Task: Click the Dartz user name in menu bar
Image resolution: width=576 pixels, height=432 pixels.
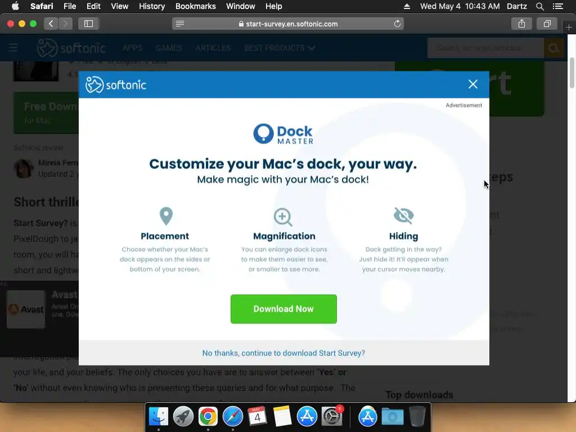Action: 516,6
